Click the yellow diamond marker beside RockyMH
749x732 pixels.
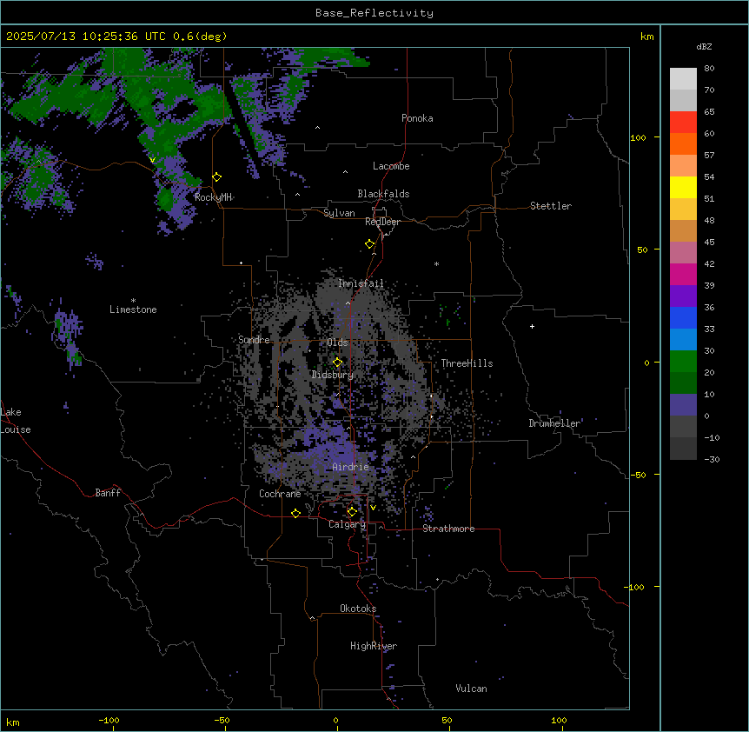(217, 177)
